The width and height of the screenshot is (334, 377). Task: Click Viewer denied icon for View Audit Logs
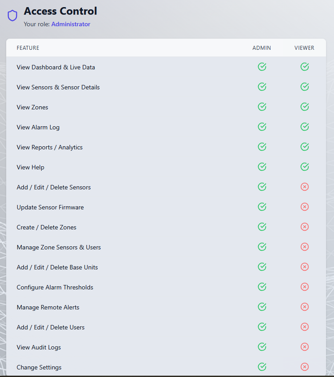(x=304, y=347)
